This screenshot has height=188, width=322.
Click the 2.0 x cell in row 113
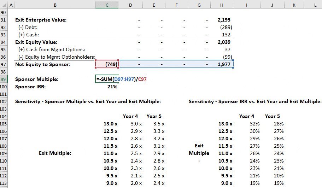136,183
